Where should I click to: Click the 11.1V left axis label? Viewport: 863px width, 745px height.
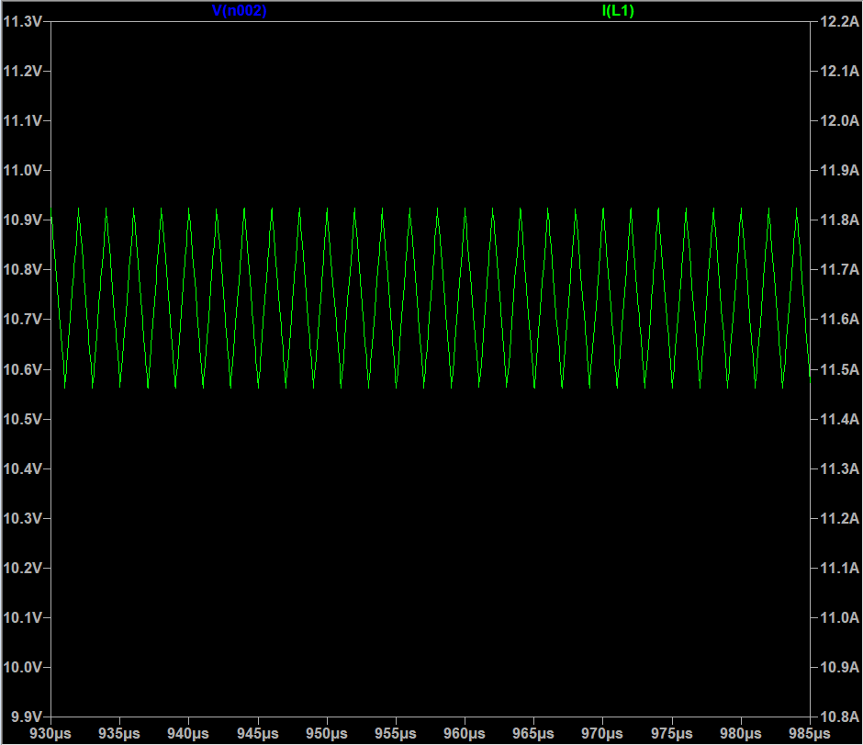click(x=23, y=120)
